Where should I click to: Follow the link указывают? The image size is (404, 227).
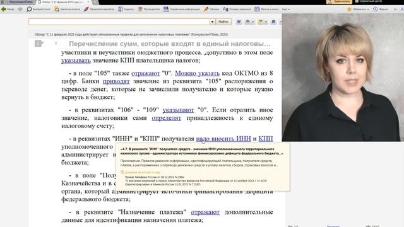click(178, 110)
